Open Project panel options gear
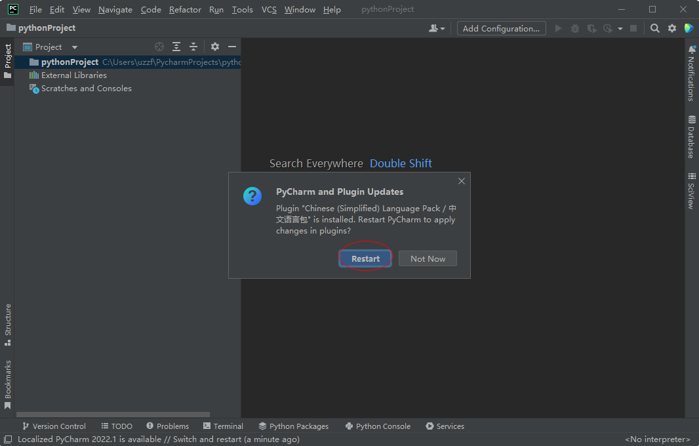The image size is (699, 446). tap(215, 47)
